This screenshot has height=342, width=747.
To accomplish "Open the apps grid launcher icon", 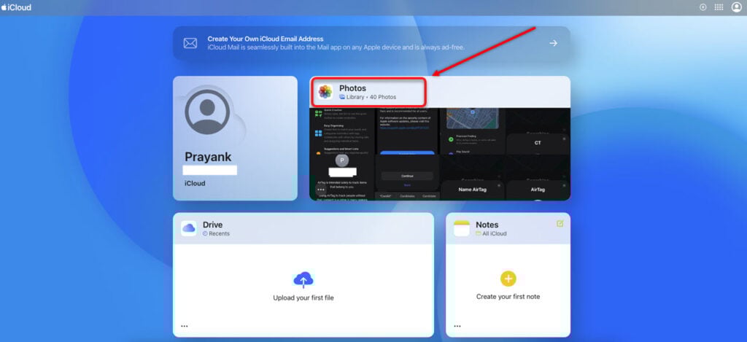I will (719, 7).
